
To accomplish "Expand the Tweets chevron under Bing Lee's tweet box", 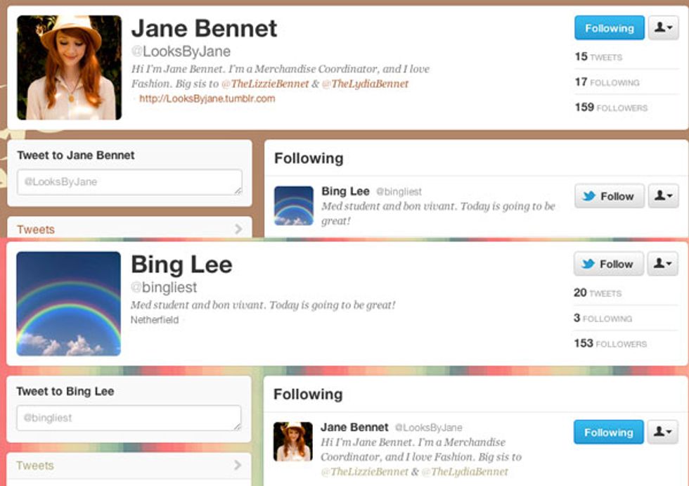I will [x=238, y=465].
